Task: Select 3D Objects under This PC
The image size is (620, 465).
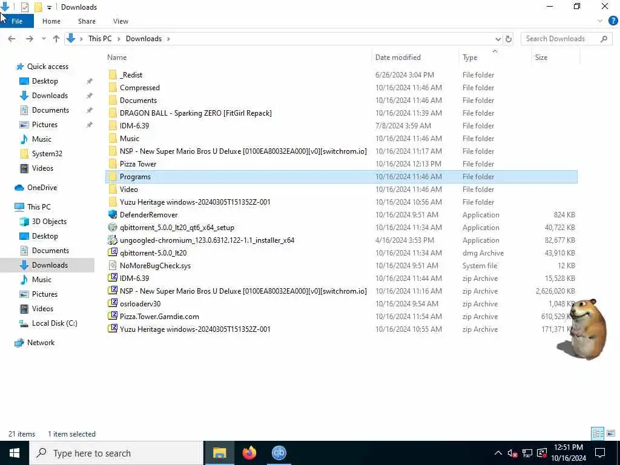Action: pos(49,222)
